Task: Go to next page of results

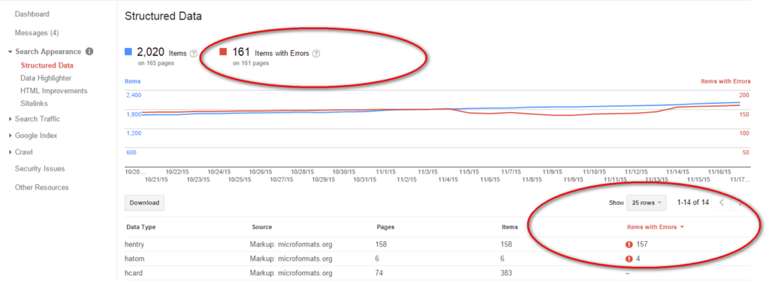Action: (x=740, y=203)
